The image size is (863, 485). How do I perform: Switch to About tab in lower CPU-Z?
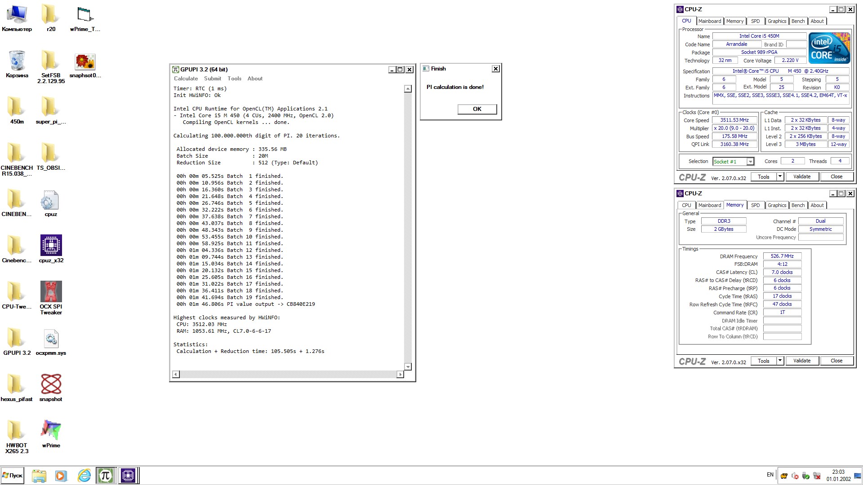[817, 205]
